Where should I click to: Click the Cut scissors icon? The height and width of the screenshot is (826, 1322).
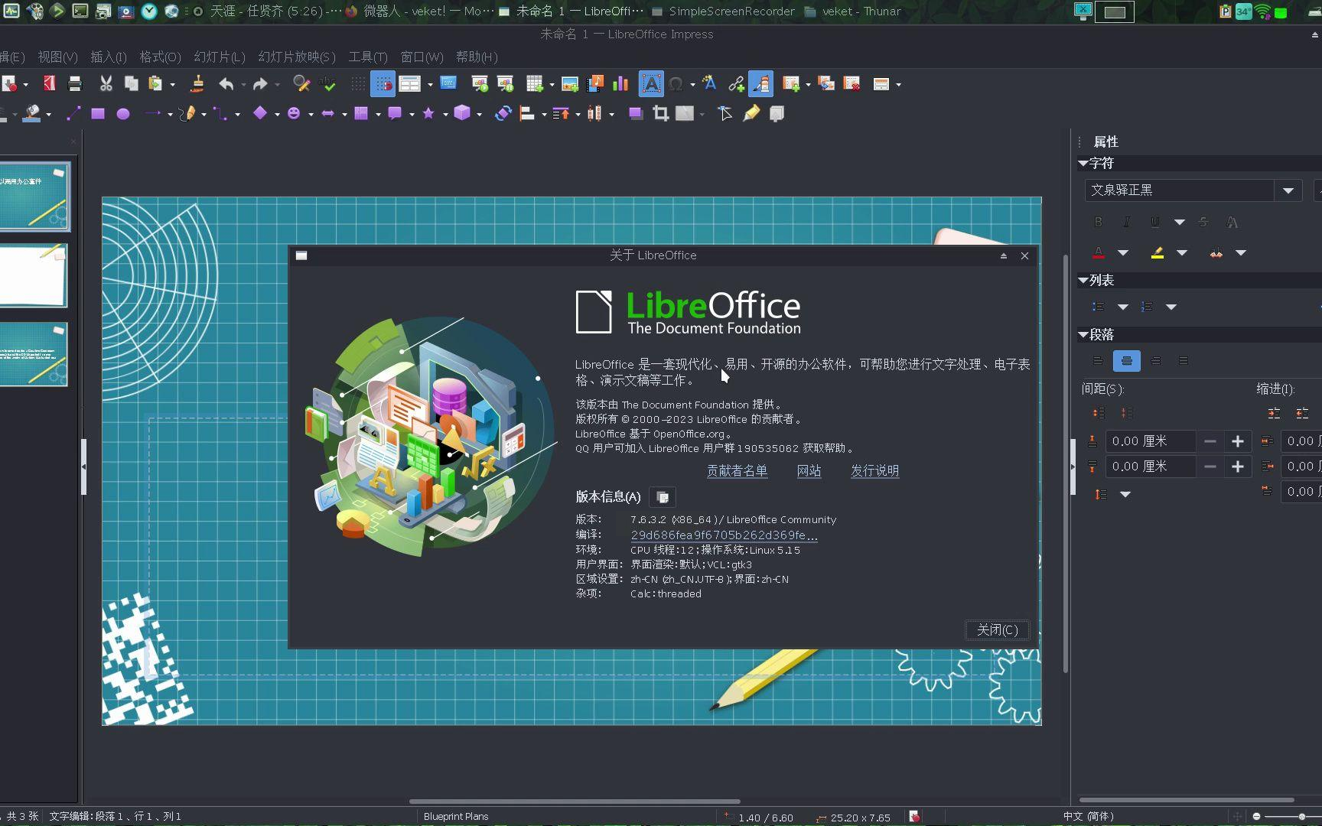(x=106, y=83)
